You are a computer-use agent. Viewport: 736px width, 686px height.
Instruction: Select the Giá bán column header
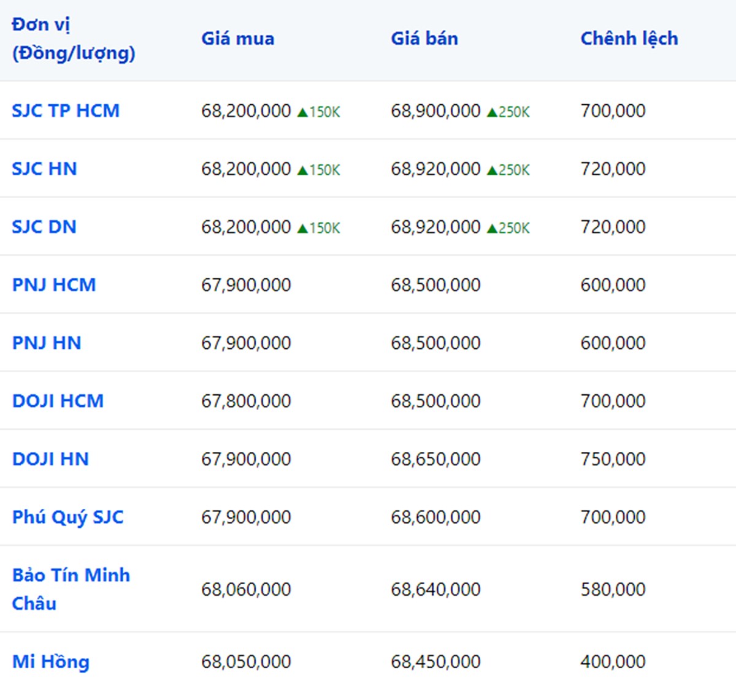tap(424, 39)
